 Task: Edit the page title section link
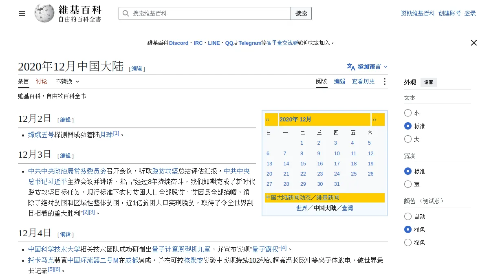click(137, 68)
